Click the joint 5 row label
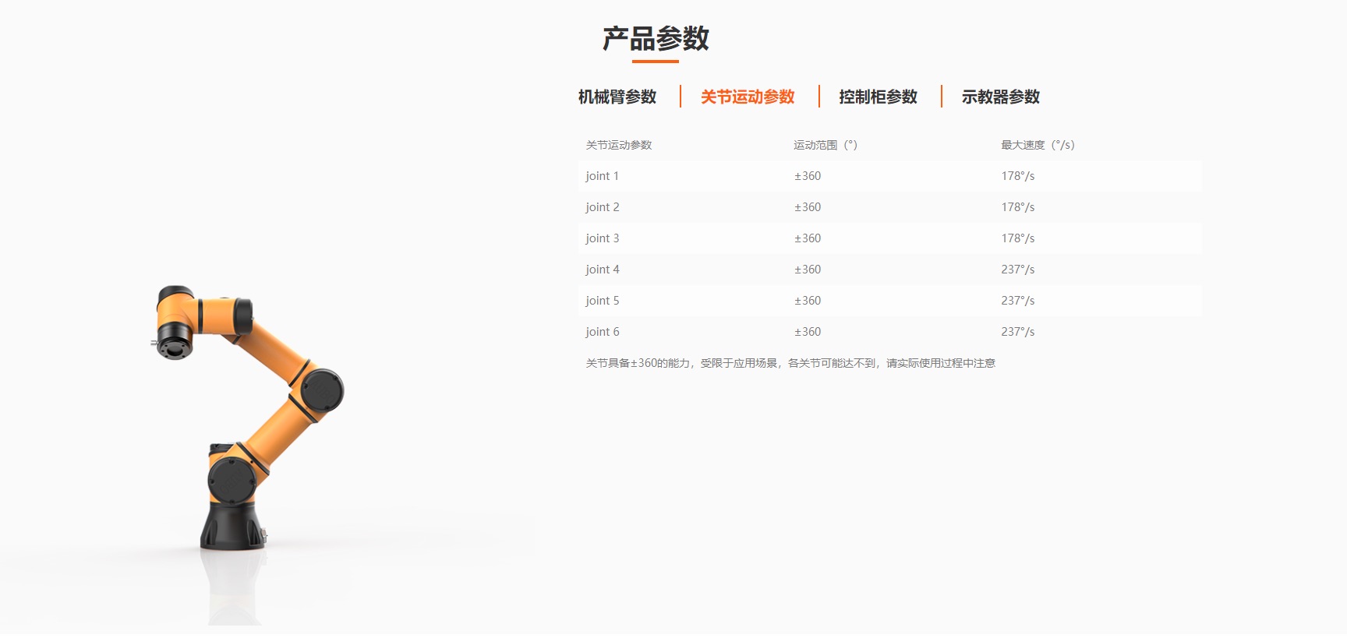1347x638 pixels. 602,301
